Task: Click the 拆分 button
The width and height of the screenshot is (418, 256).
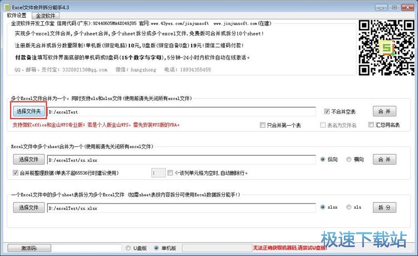Action: (384, 208)
